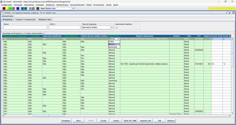The height and width of the screenshot is (125, 236).
Task: Select the cell with CEP 15092601
Action: pos(199,111)
